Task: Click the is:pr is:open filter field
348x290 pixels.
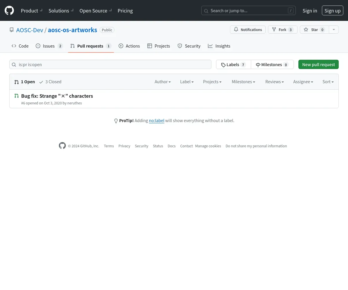Action: (x=110, y=64)
